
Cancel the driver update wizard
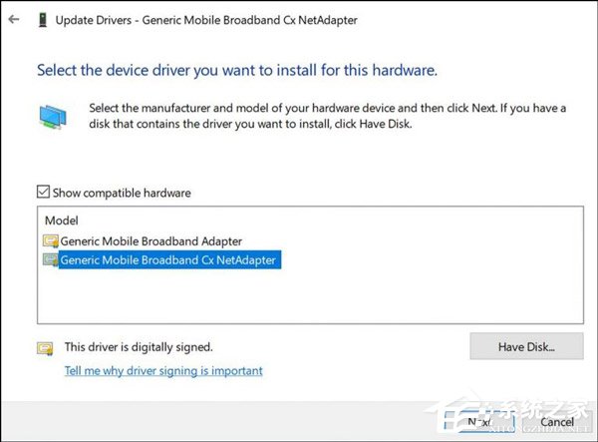pyautogui.click(x=557, y=421)
